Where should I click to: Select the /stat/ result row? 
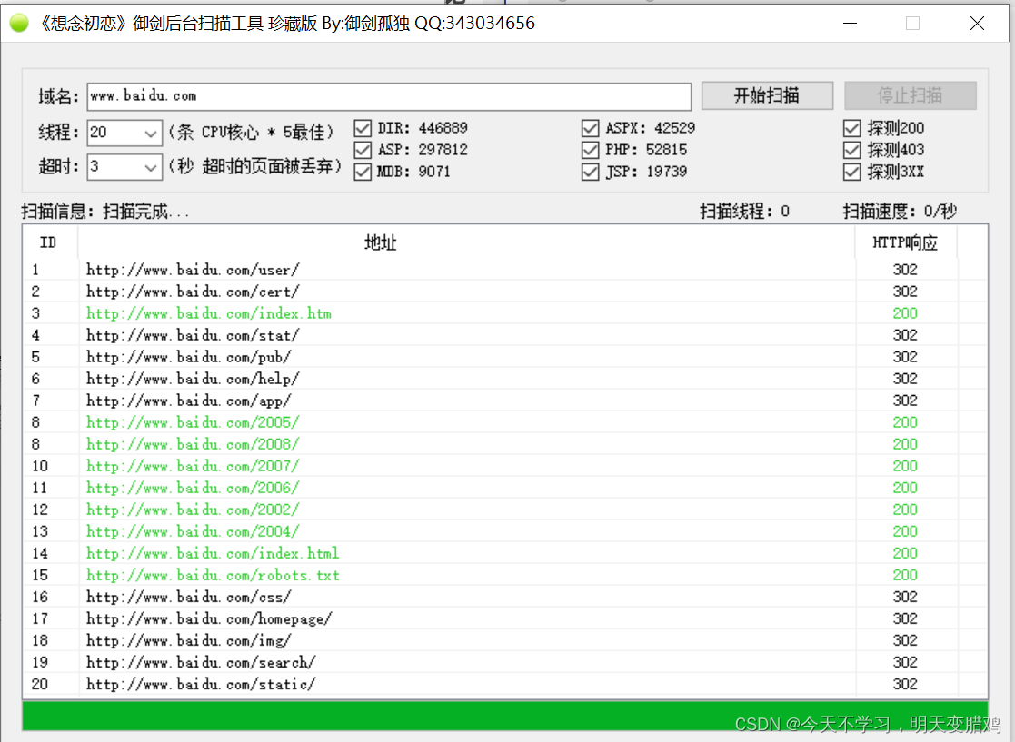click(505, 335)
